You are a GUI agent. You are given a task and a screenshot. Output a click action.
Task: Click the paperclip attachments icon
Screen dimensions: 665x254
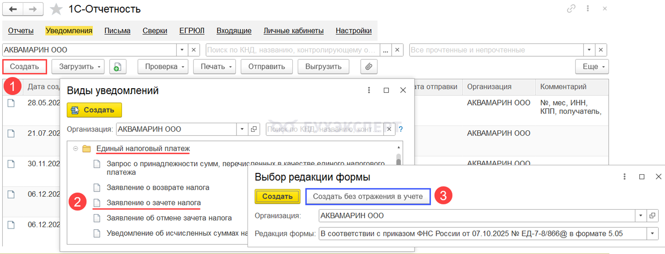pos(369,67)
